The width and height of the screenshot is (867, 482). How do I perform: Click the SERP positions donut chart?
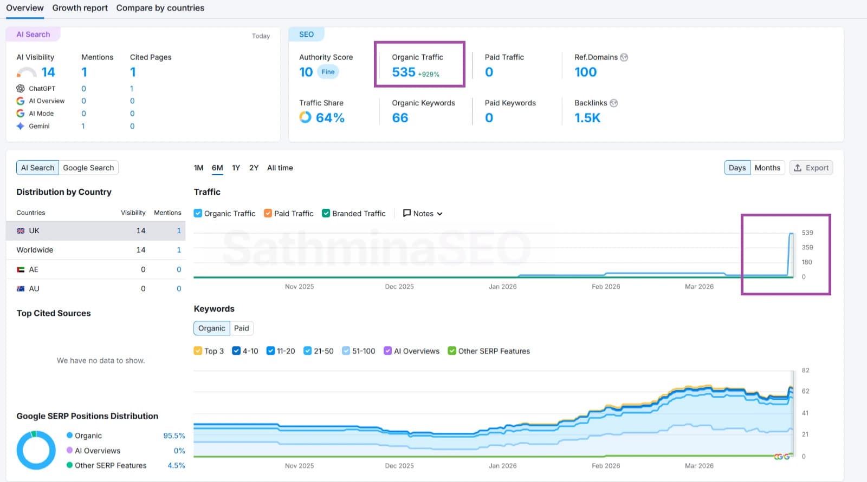click(36, 450)
